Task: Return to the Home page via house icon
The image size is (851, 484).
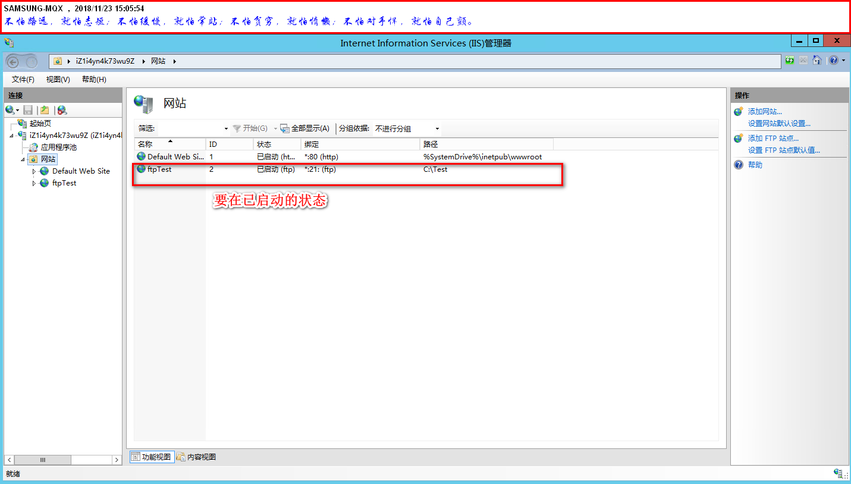Action: (x=817, y=60)
